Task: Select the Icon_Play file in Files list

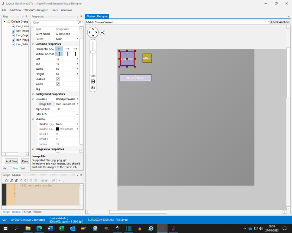Action: (20, 40)
